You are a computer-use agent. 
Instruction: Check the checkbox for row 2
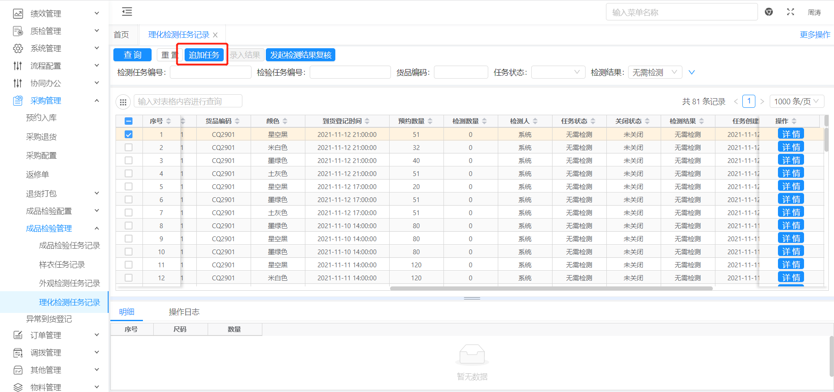coord(129,148)
